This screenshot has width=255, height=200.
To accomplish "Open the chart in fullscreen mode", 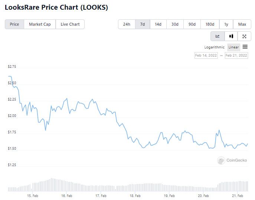I will click(244, 36).
